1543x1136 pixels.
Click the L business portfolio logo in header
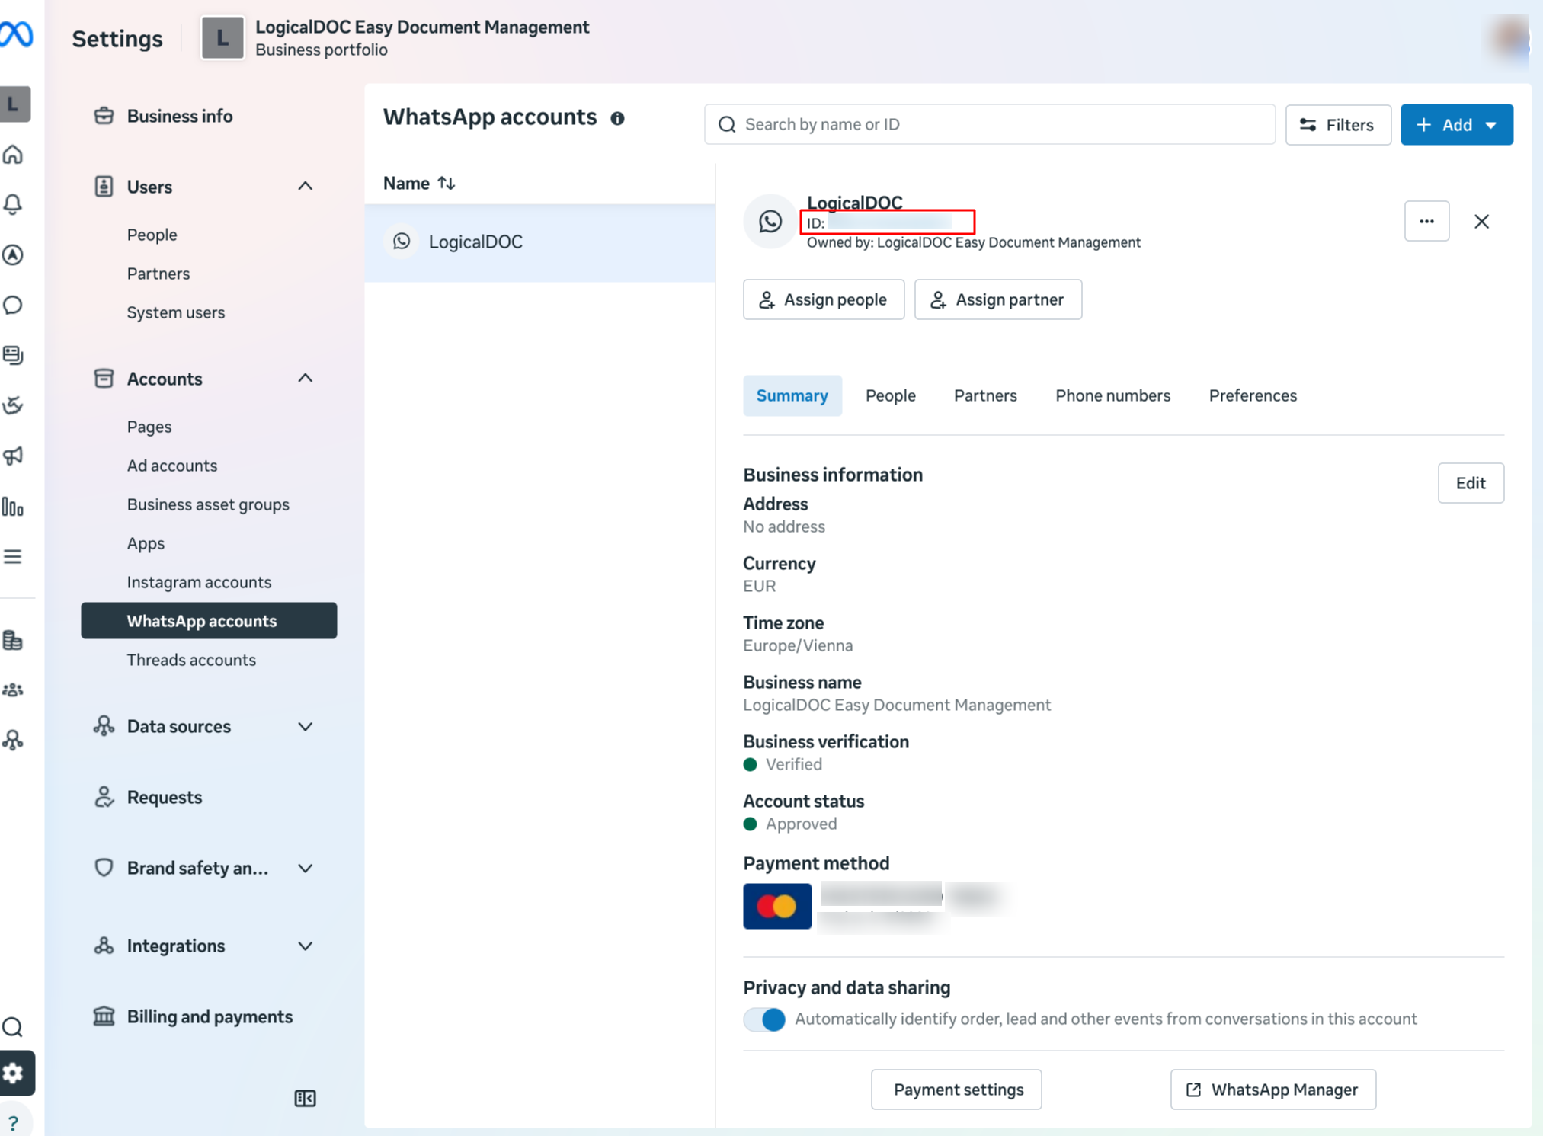click(x=222, y=37)
